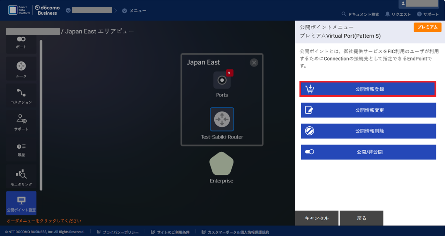Click the 公開情報登録 button

(x=368, y=89)
